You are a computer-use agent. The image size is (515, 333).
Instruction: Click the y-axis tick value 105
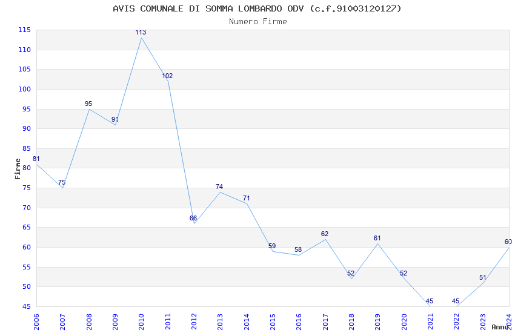24,69
